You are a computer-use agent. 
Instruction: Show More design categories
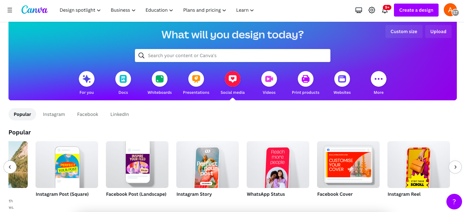pos(379,79)
